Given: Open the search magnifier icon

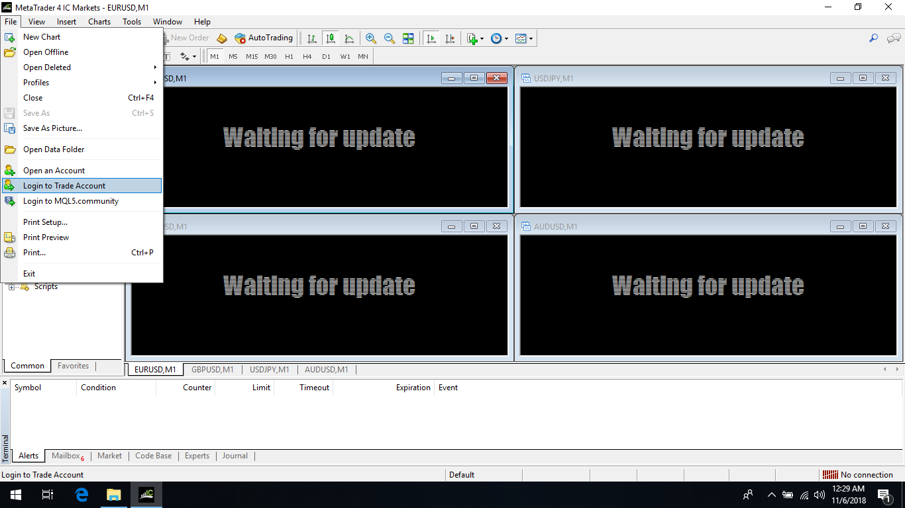Looking at the screenshot, I should tap(873, 38).
